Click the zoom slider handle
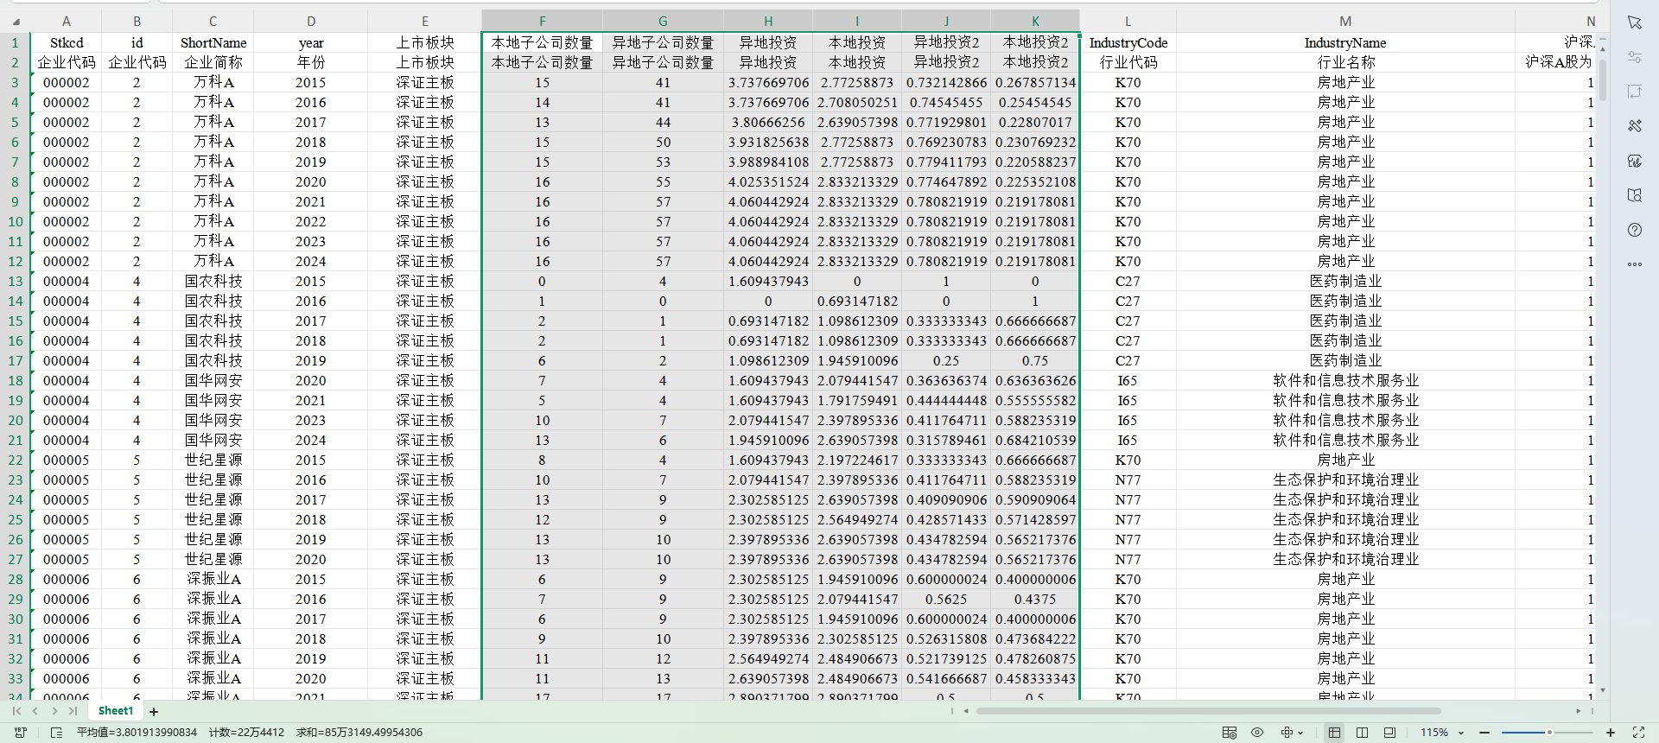 point(1549,733)
